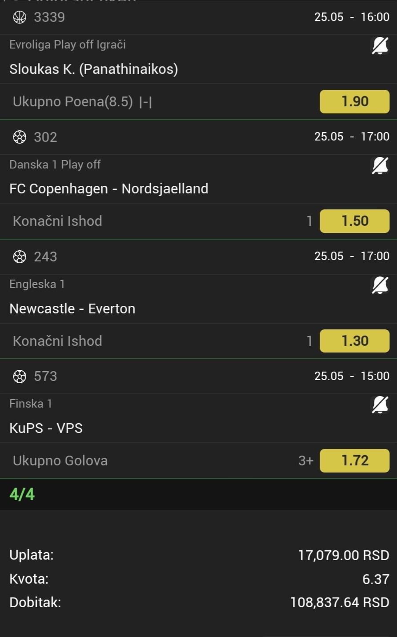The width and height of the screenshot is (397, 637).
Task: Click football icon next to 302
Action: (20, 137)
